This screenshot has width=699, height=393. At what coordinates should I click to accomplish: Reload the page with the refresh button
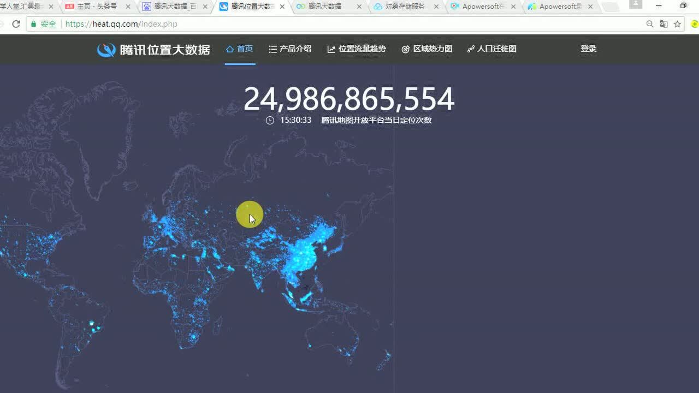[x=16, y=24]
